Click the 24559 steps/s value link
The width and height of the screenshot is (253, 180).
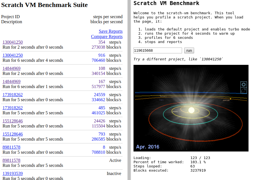coord(99,95)
